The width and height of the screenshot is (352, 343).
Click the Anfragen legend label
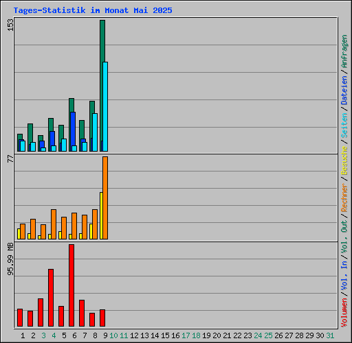point(344,51)
